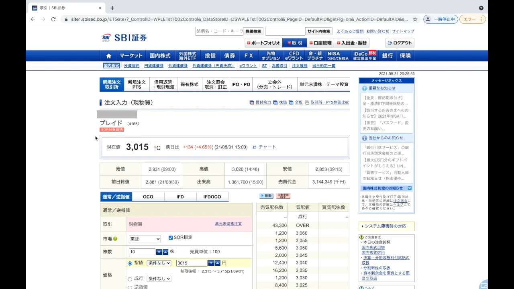Open 全板 link
This screenshot has width=514, height=289.
[298, 103]
